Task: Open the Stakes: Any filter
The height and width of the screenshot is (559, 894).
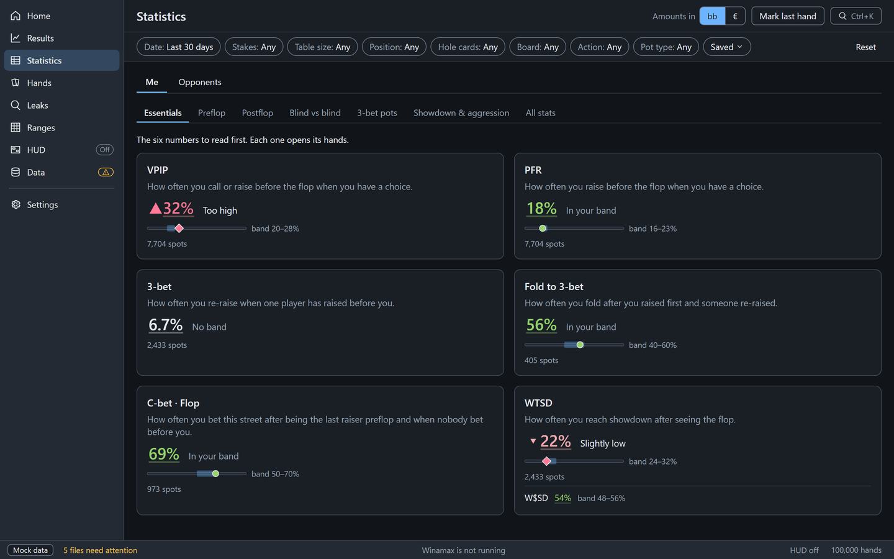Action: pos(254,47)
